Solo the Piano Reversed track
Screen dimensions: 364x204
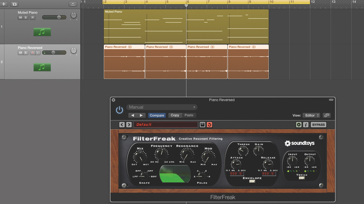[26, 53]
